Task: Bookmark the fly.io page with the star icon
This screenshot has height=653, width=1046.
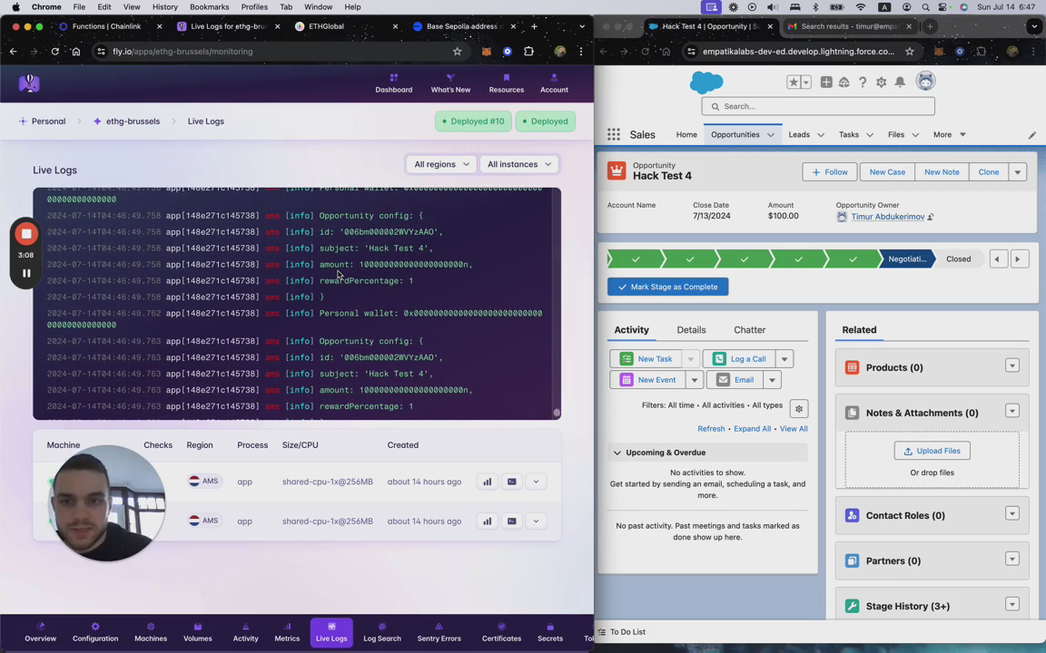Action: tap(457, 52)
